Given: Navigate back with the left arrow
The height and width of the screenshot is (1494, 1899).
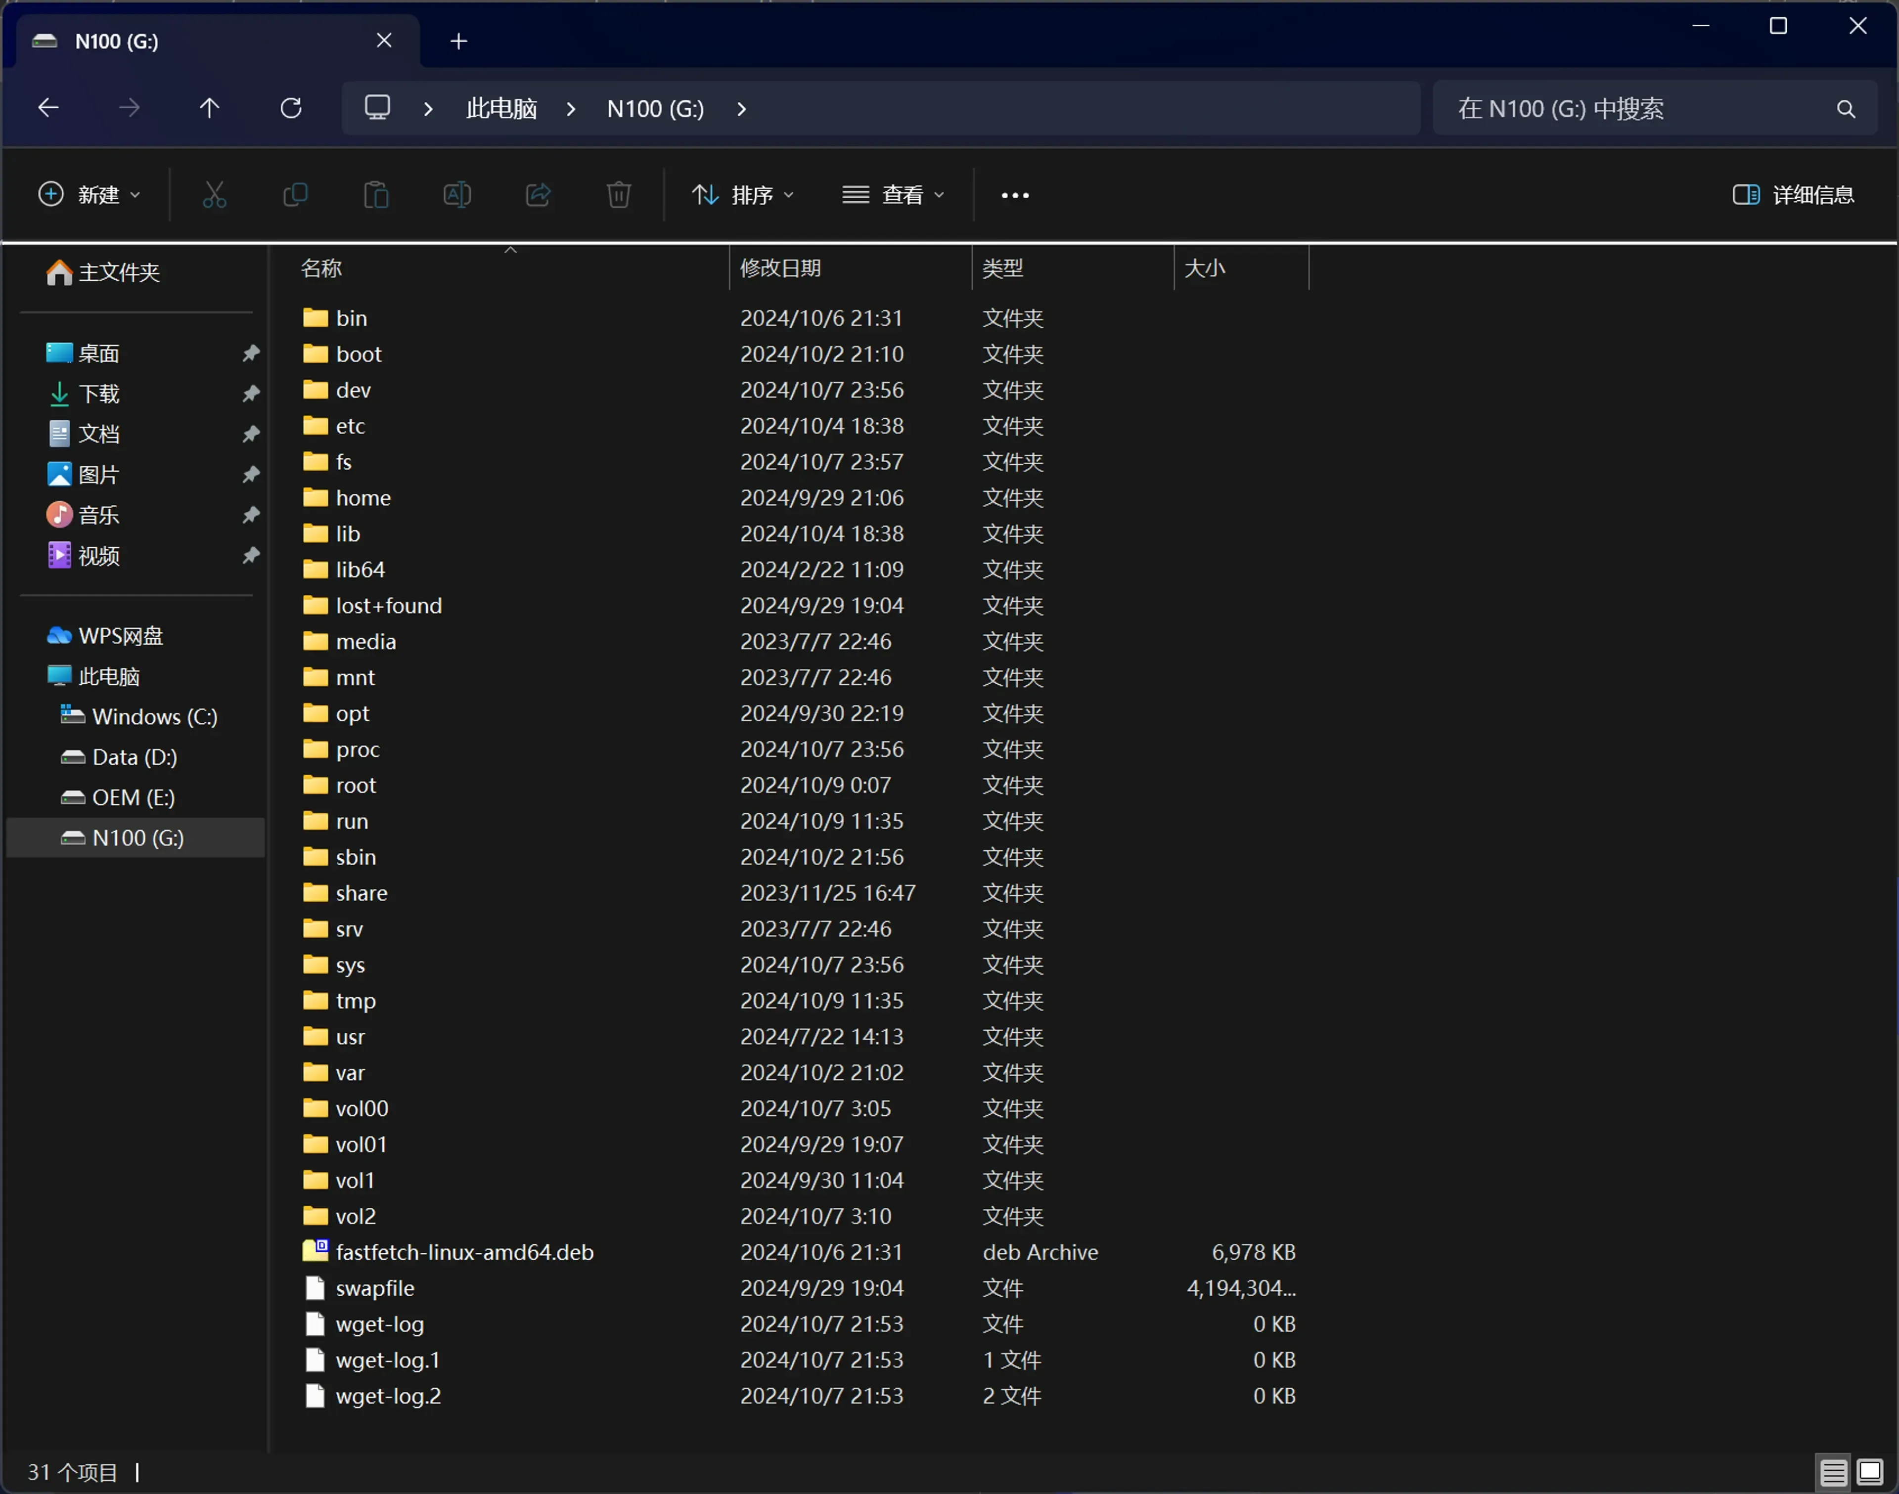Looking at the screenshot, I should pyautogui.click(x=49, y=108).
